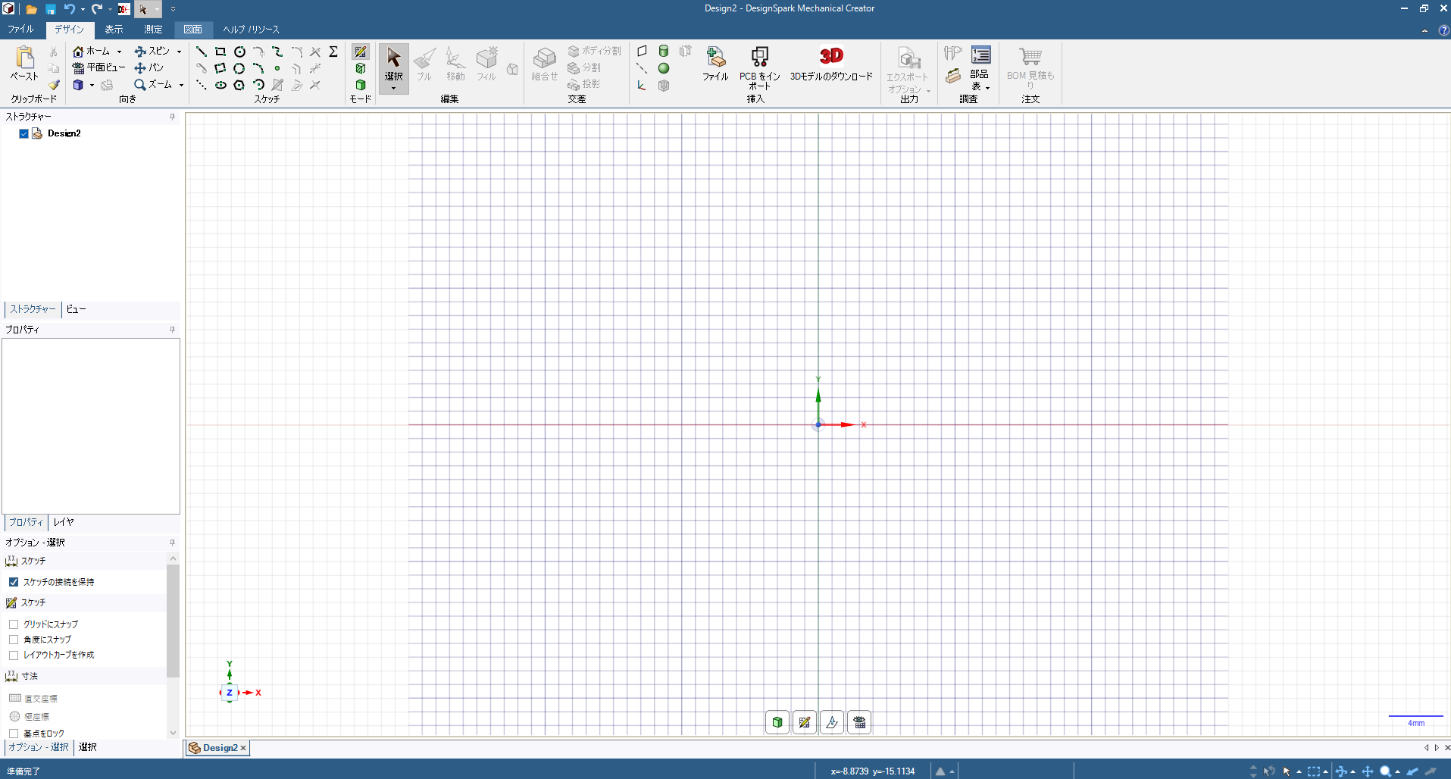Disable スケッチの接続を保持 checkbox
Screen dimensions: 1451x779
[14, 582]
